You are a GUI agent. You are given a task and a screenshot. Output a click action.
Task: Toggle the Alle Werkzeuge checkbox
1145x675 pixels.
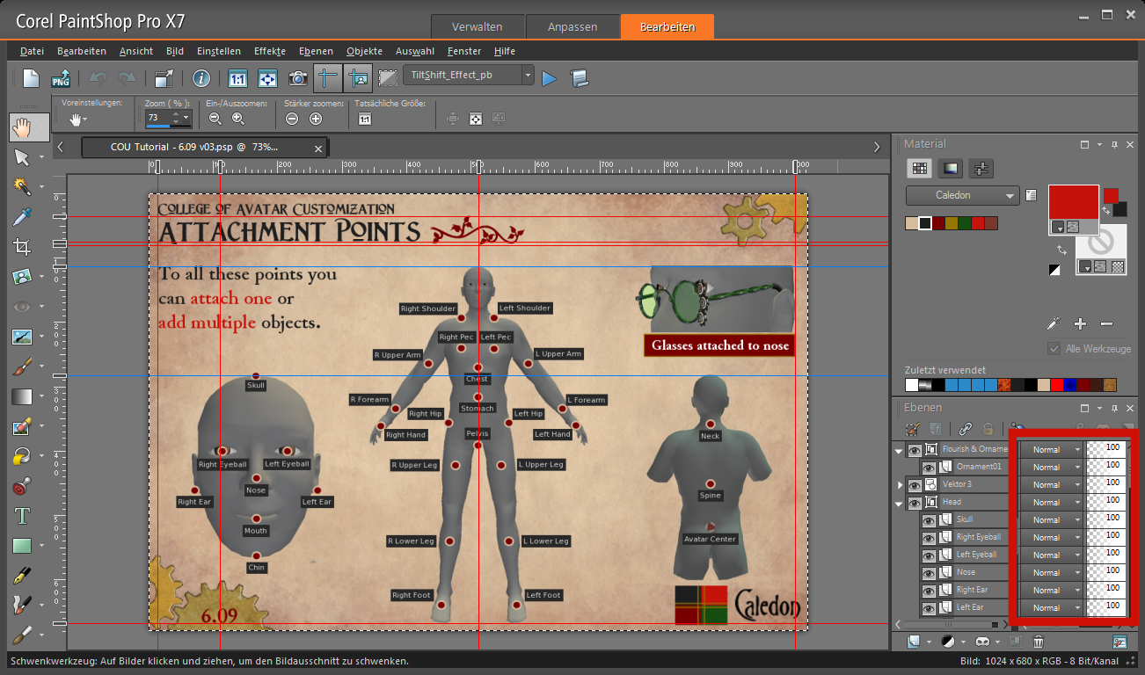point(1054,349)
